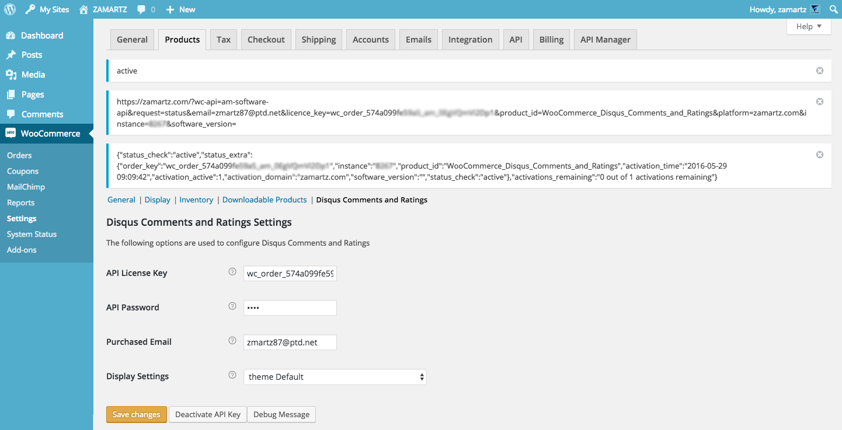Open the Downloadable Products section link
842x430 pixels.
[265, 200]
